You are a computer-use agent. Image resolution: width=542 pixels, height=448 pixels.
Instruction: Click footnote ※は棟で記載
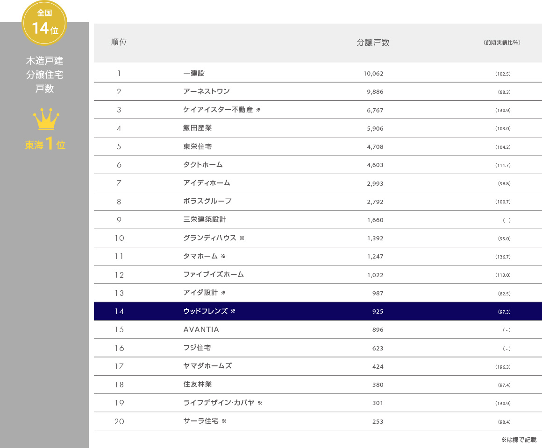pyautogui.click(x=519, y=440)
